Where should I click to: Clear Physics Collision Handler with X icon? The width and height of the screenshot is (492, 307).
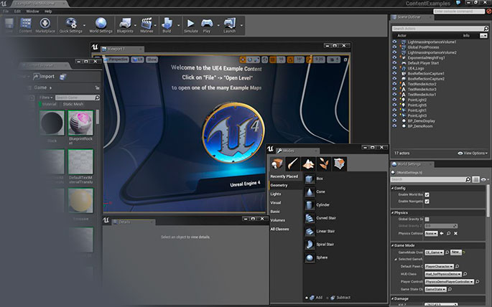tap(455, 233)
